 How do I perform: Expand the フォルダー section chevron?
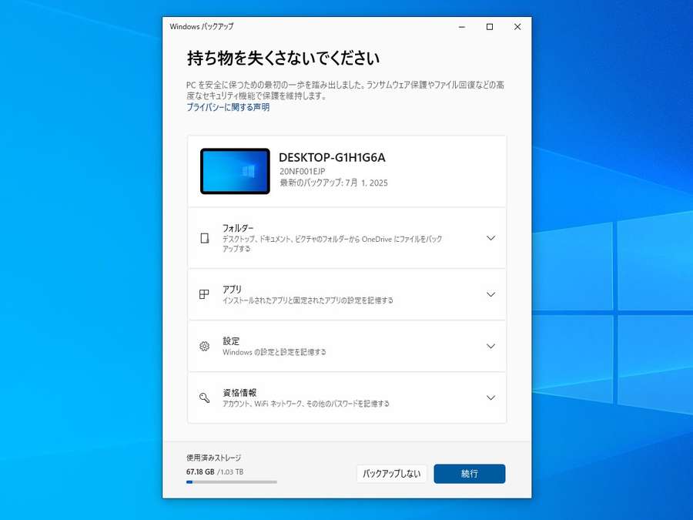(490, 238)
